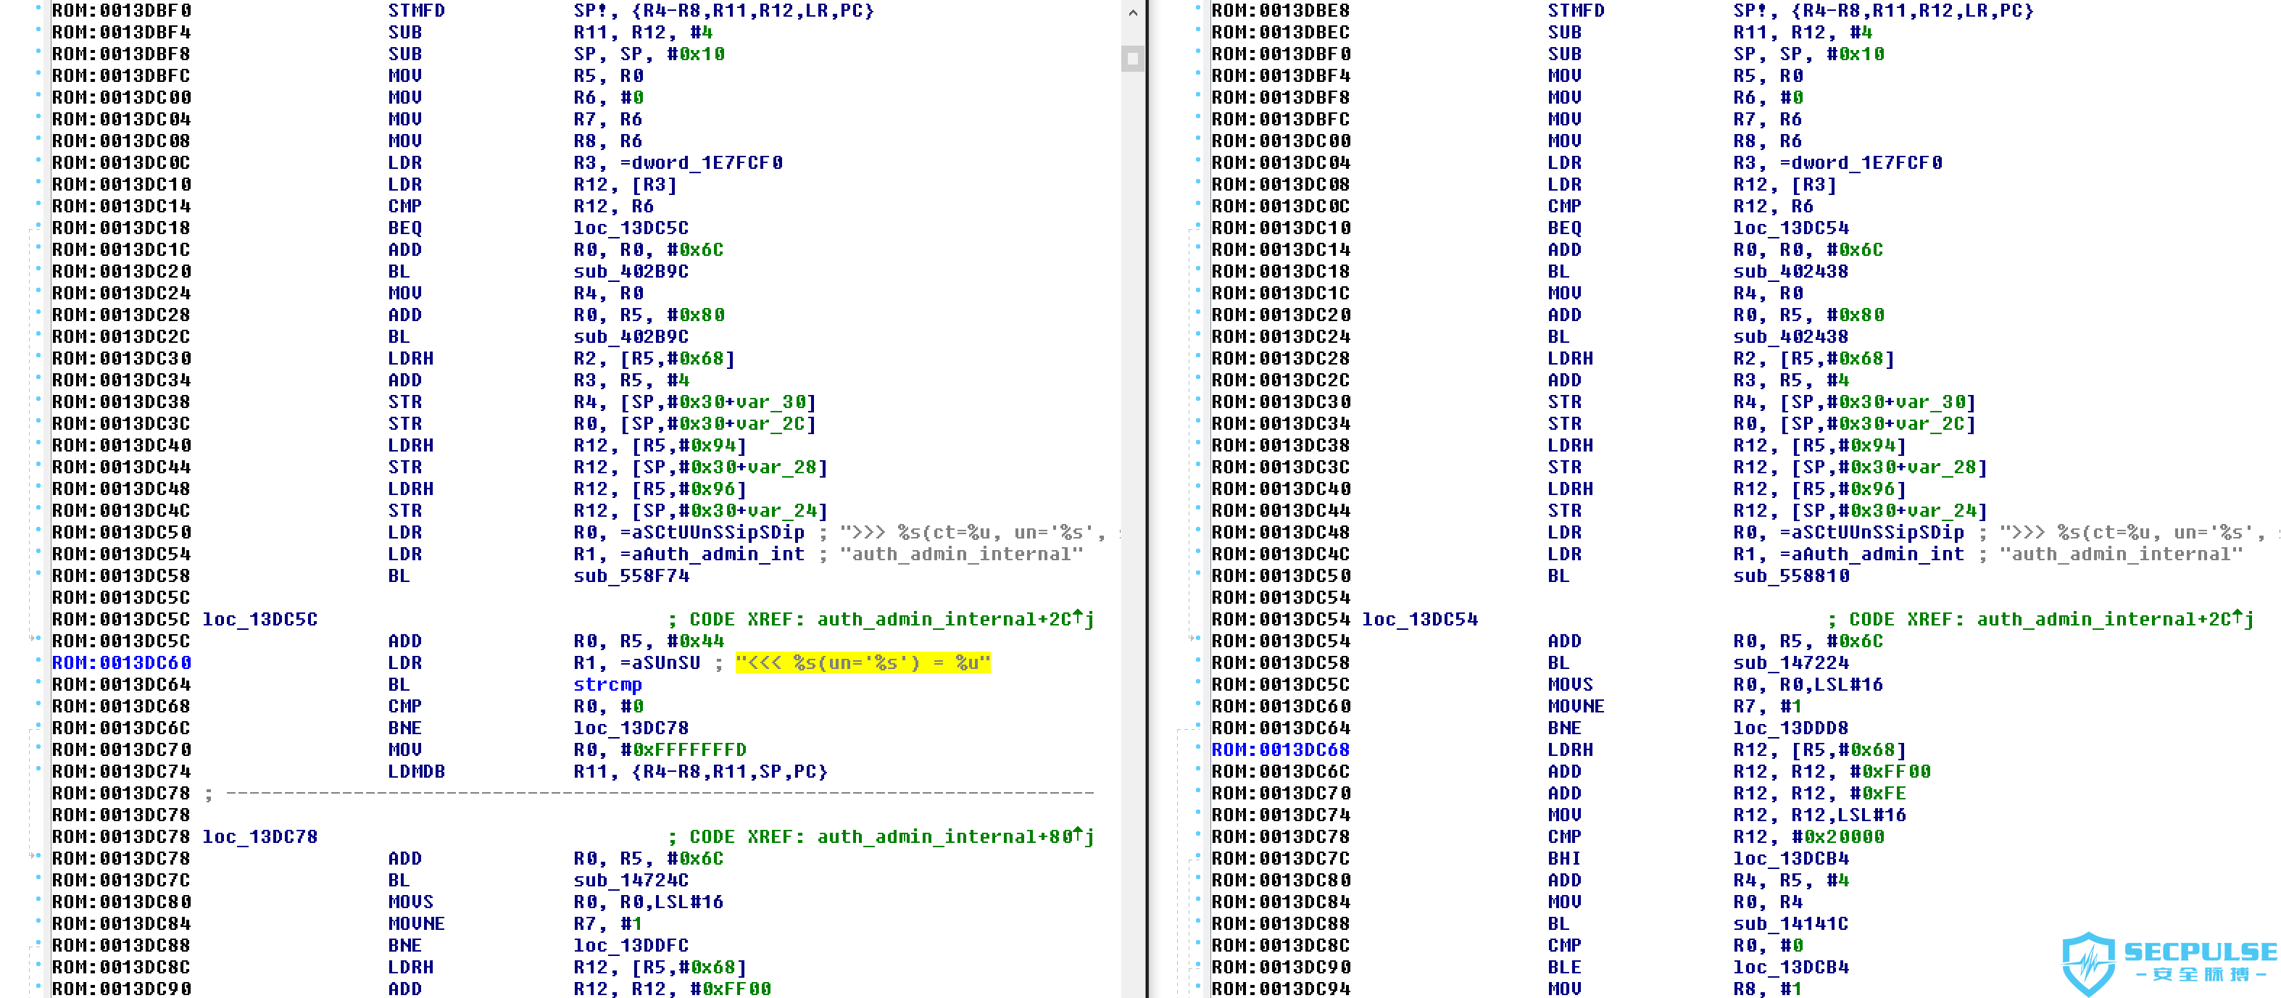Click loc_13DCB4 operand of the BLE instruction
The width and height of the screenshot is (2281, 998).
pos(1790,967)
